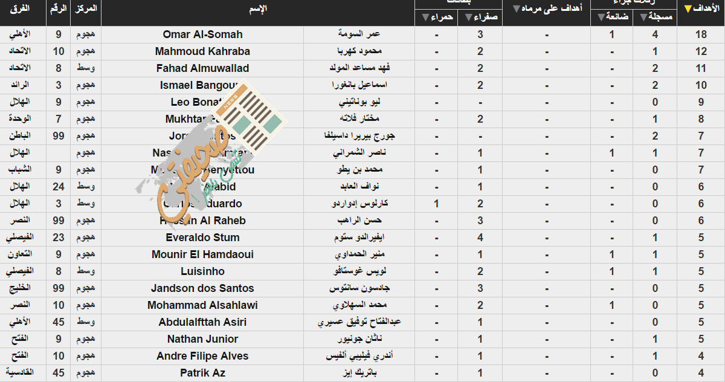Select player name Jandson dos Santos

202,288
